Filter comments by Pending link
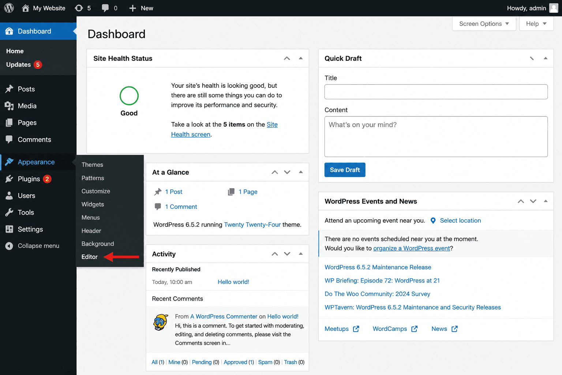Viewport: 562px width, 375px height. pyautogui.click(x=202, y=362)
